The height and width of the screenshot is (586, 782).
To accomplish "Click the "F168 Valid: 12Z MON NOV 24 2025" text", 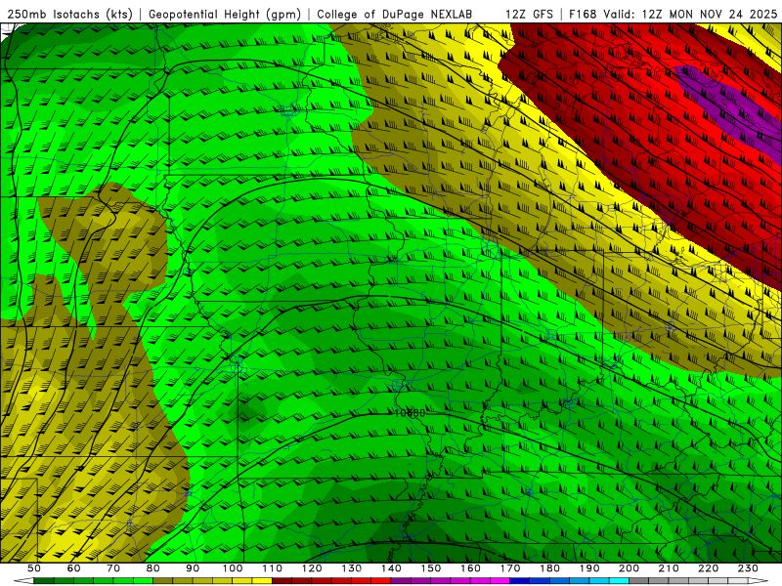I will point(673,15).
